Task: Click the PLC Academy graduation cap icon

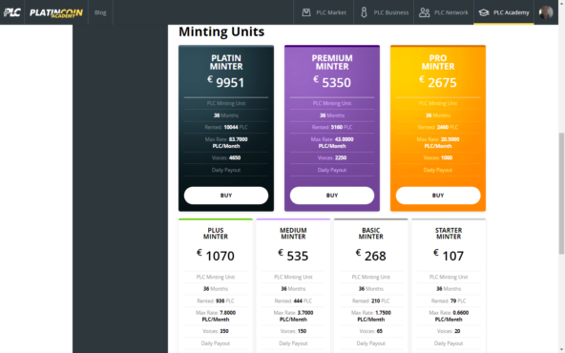Action: pyautogui.click(x=484, y=12)
